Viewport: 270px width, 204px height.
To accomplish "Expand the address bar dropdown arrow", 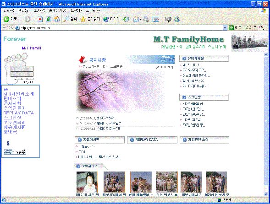I will pyautogui.click(x=225, y=27).
